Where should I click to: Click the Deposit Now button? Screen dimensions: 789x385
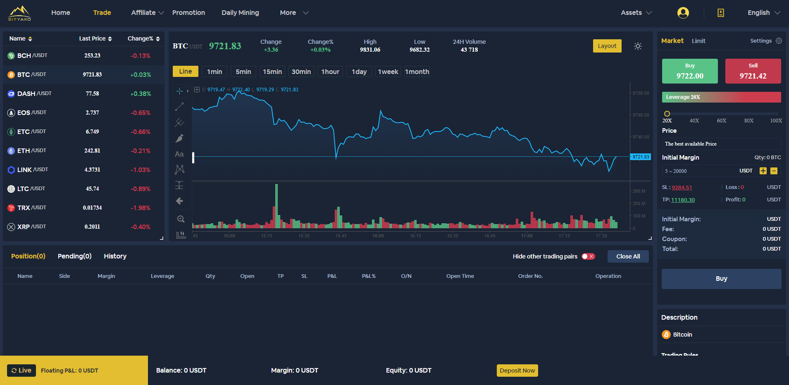pyautogui.click(x=517, y=371)
